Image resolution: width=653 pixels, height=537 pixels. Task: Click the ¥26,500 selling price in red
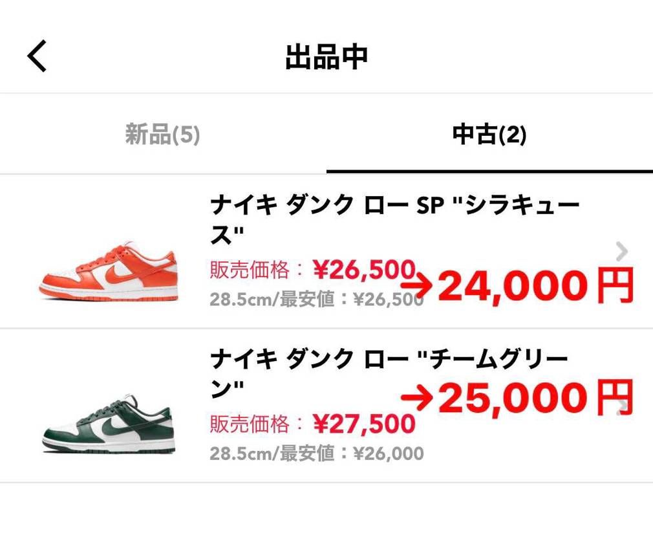pyautogui.click(x=363, y=270)
